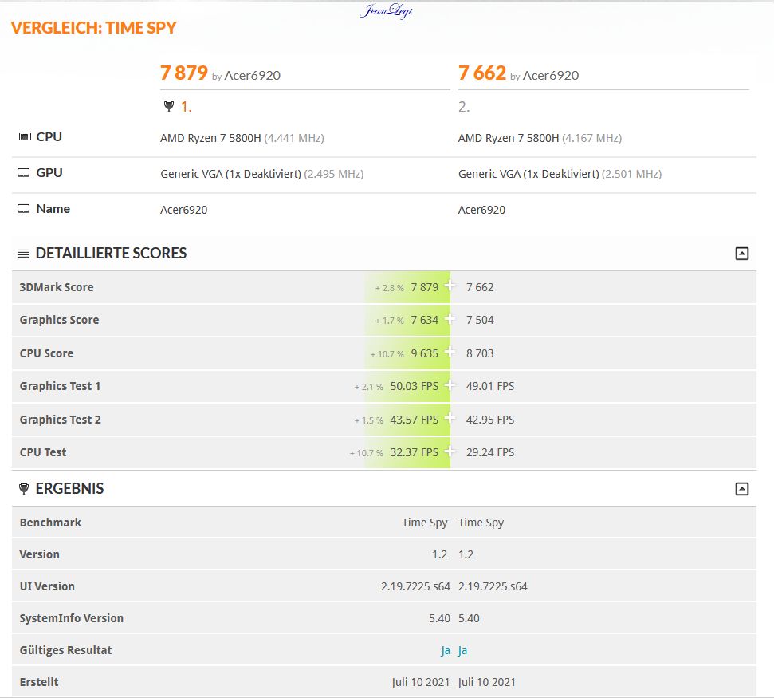Click the rank number 2. label

pos(464,107)
